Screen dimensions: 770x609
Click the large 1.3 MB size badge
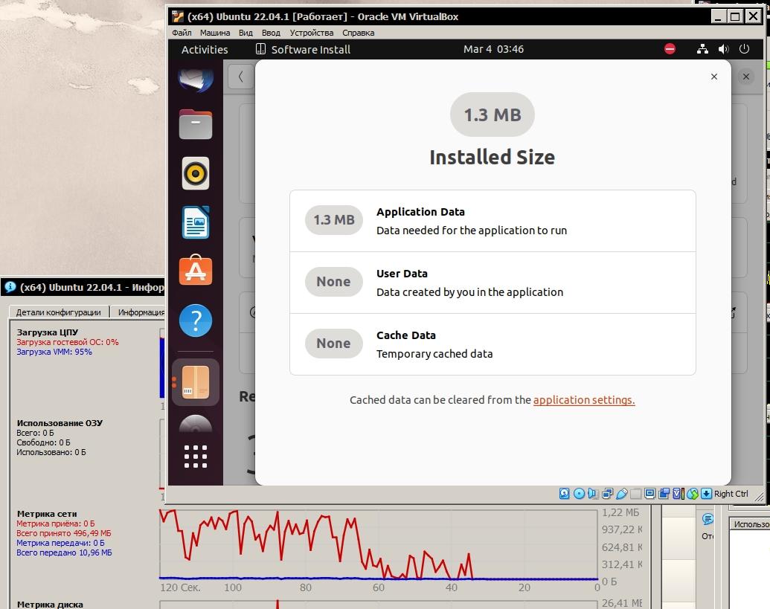click(493, 115)
